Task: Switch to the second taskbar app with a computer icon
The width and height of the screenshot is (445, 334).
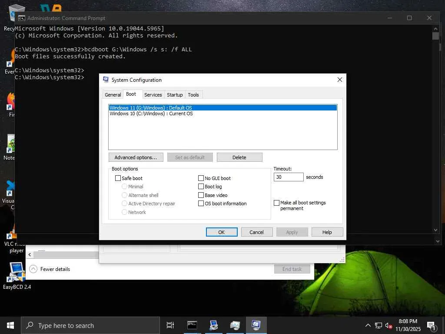Action: (x=213, y=325)
